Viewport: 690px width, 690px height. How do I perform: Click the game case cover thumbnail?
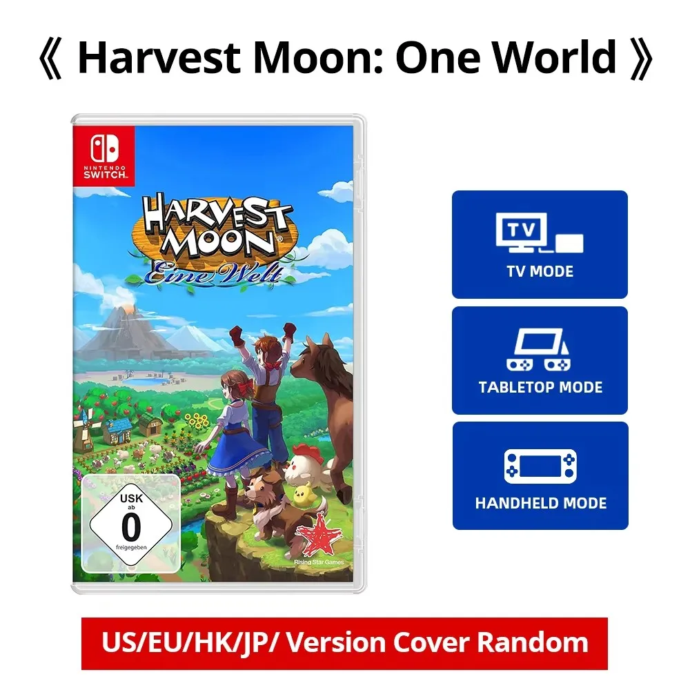pyautogui.click(x=218, y=354)
